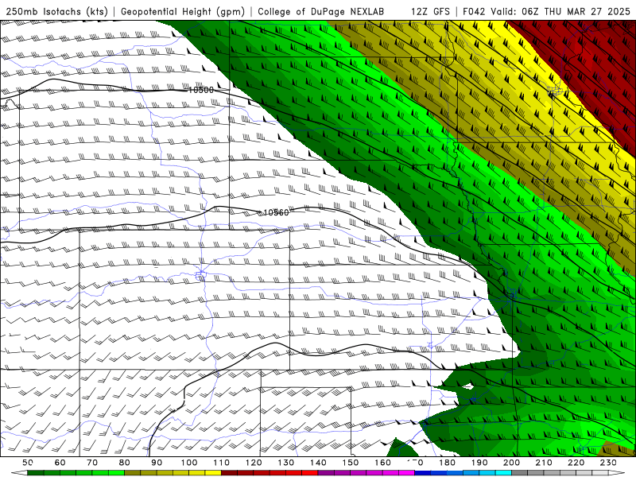Click the 160 kt value on color scale
This screenshot has height=477, width=636.
382,463
